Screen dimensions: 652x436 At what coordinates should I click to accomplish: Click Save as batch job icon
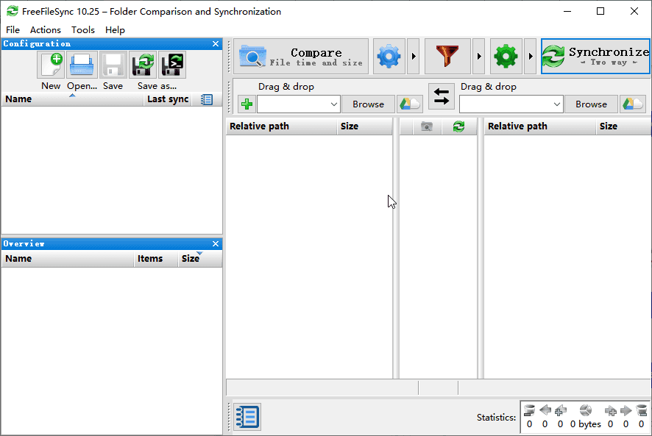point(172,65)
